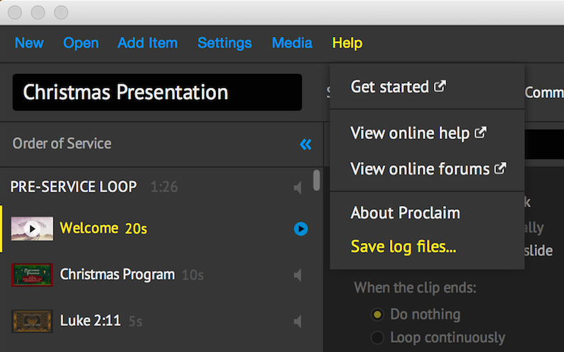Click the external link icon beside View online forums
Viewport: 564px width, 352px height.
[500, 167]
